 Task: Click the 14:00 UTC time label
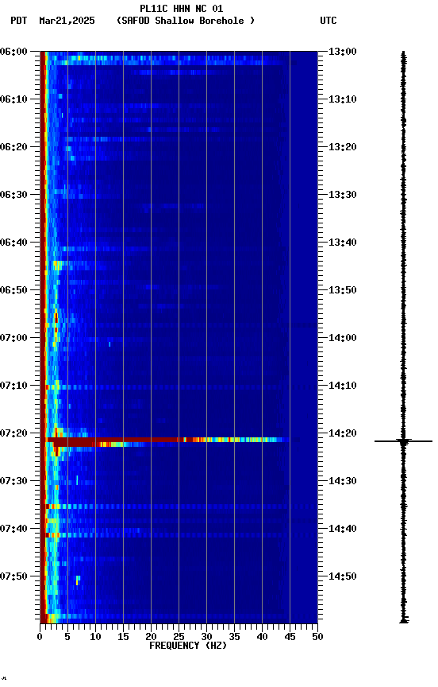pos(343,338)
